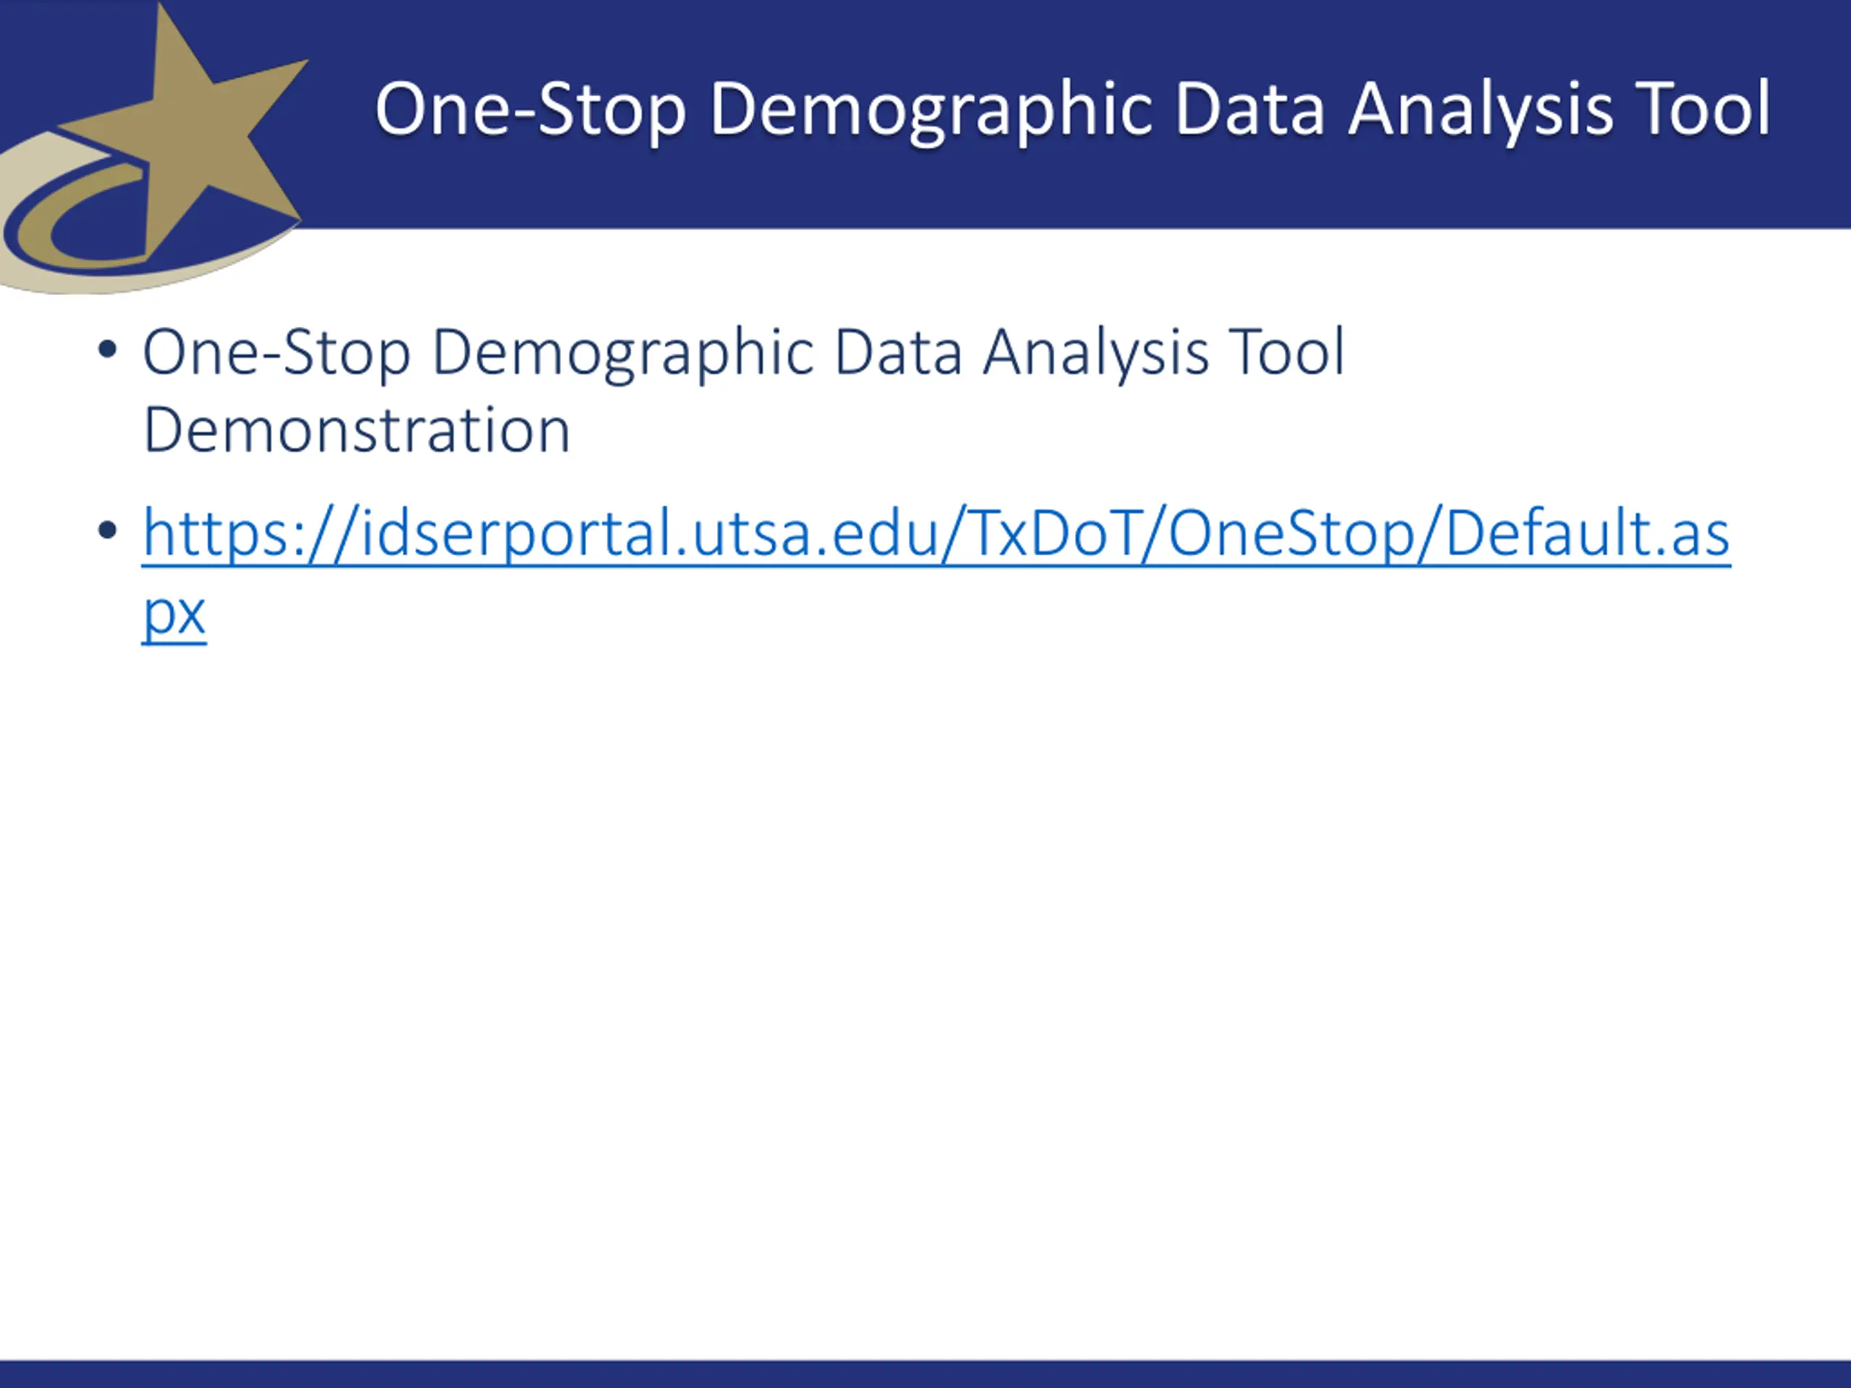
Task: Click the bullet dot before 'One-Stop'
Action: [x=107, y=349]
